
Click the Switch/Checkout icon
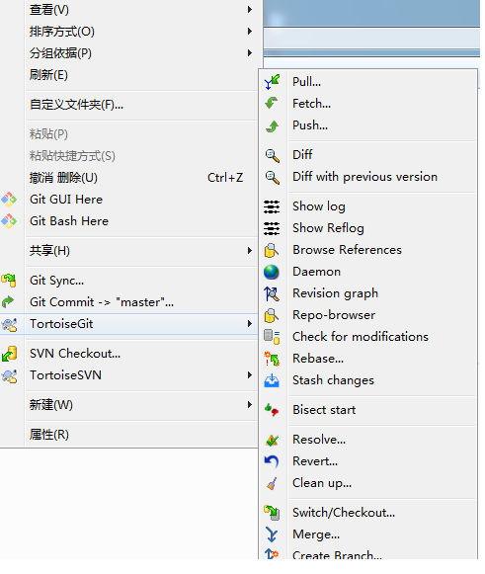[x=272, y=513]
